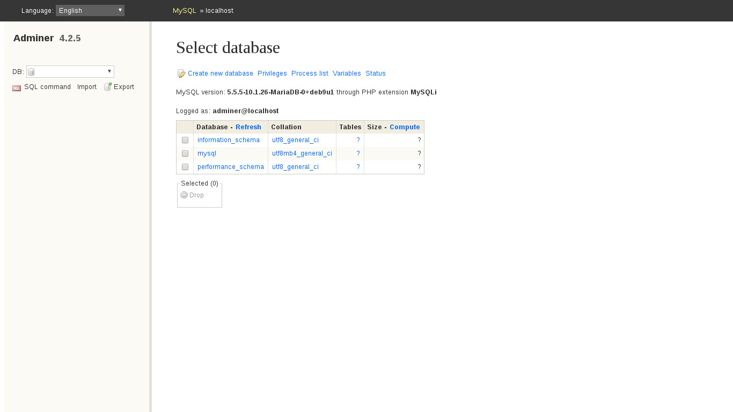This screenshot has height=412, width=733.
Task: Open the performance_schema database
Action: pos(231,167)
